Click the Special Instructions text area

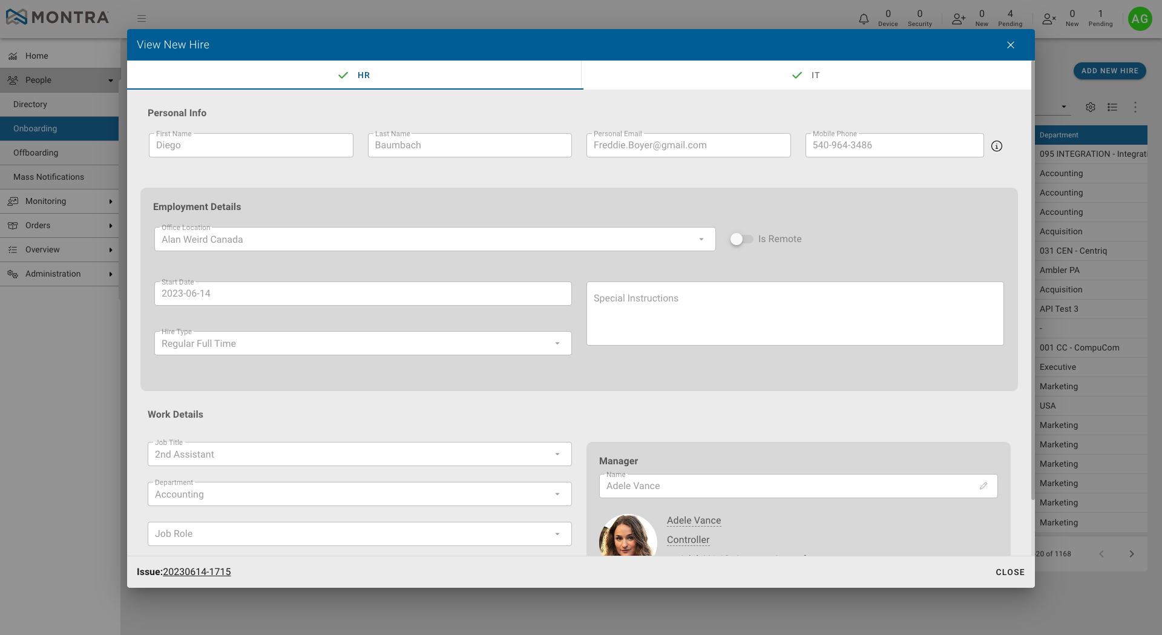795,314
